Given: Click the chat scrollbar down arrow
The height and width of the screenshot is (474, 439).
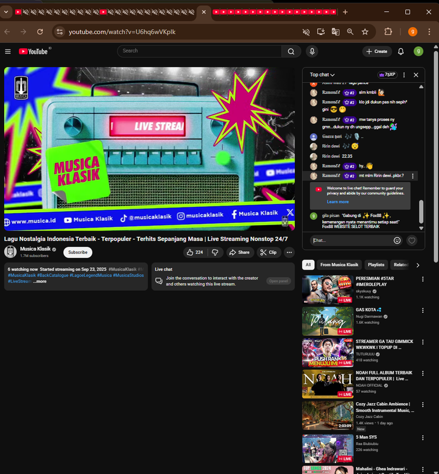Looking at the screenshot, I should [421, 228].
